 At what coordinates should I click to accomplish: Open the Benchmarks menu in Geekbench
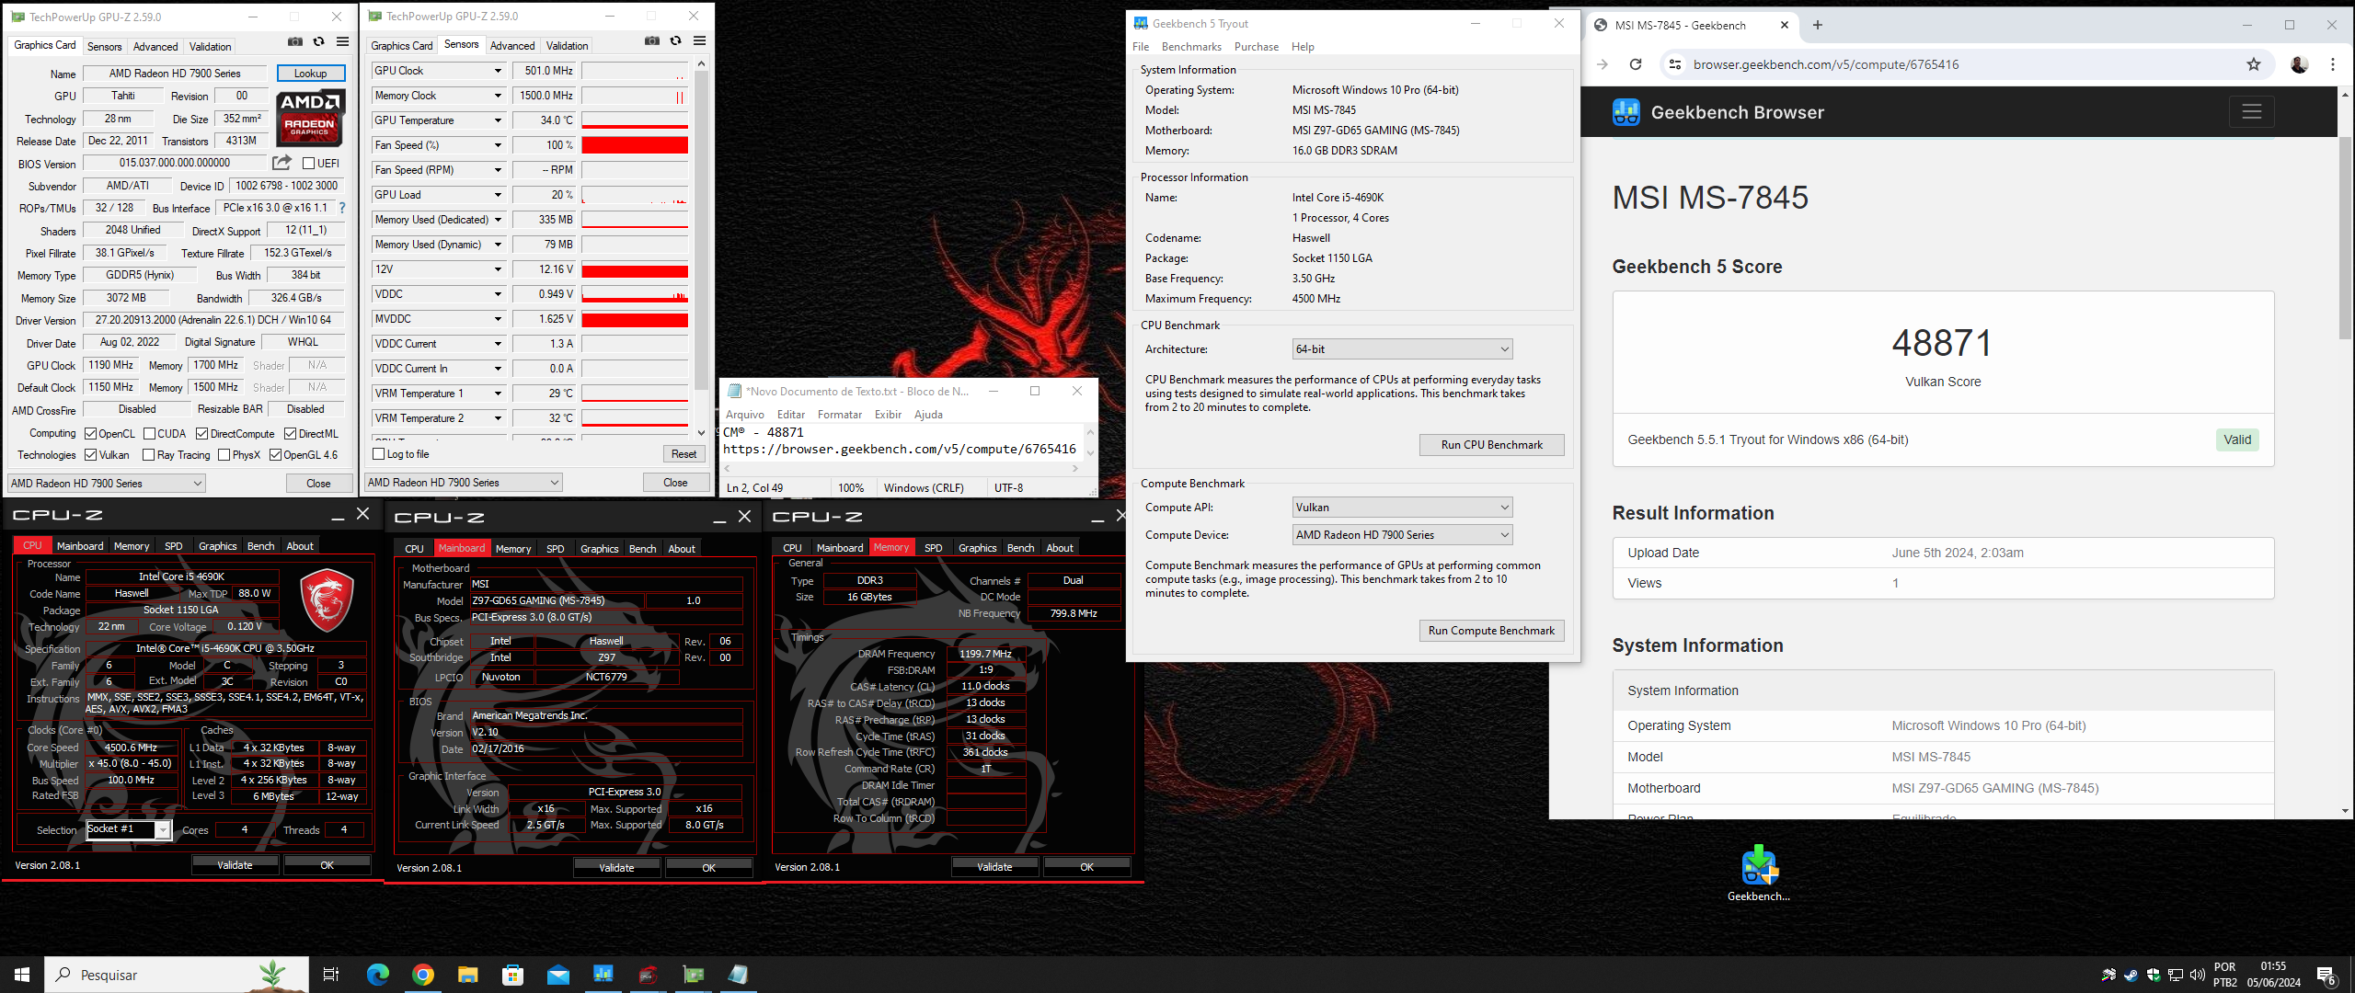click(x=1190, y=47)
